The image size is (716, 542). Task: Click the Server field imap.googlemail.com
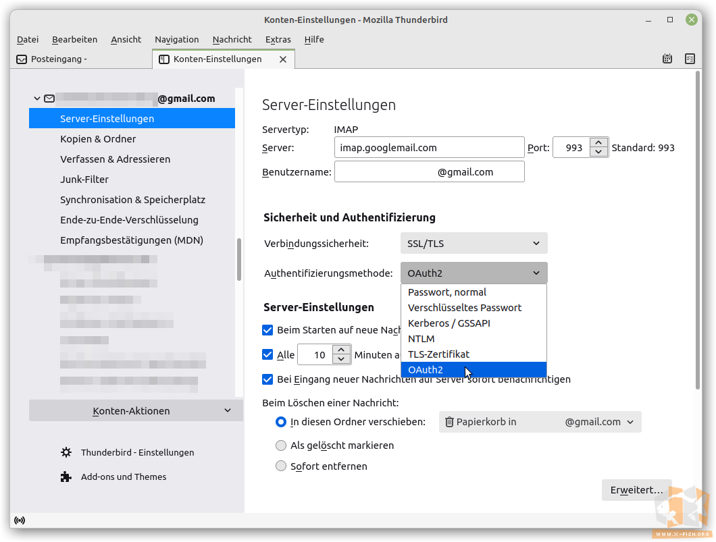[429, 147]
